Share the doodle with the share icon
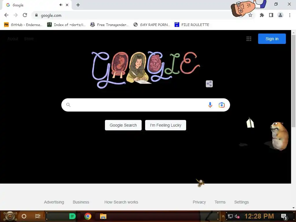Screen dimensions: 296x222 (209, 84)
